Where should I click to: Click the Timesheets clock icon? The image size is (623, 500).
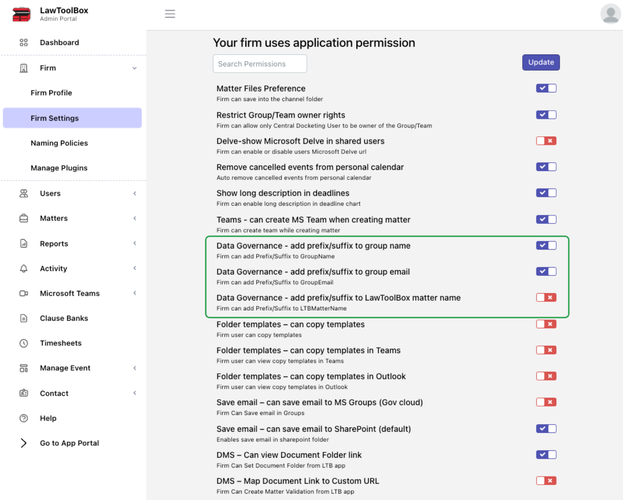coord(24,343)
